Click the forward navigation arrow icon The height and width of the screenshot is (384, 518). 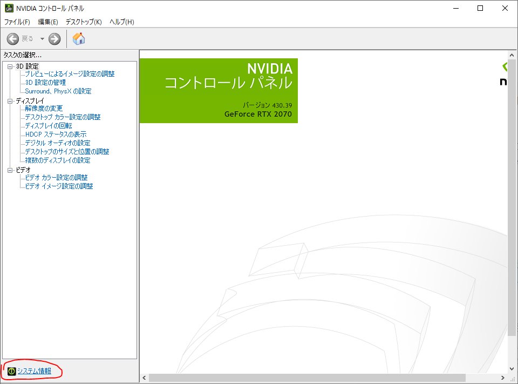pos(54,39)
